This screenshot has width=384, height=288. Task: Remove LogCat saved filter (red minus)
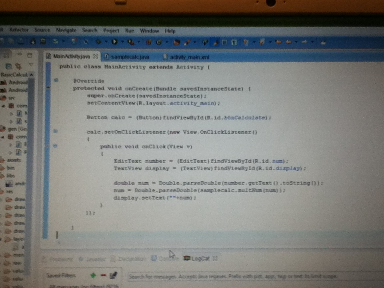click(103, 276)
